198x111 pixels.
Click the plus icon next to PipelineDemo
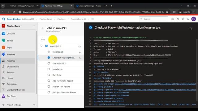coord(34,26)
